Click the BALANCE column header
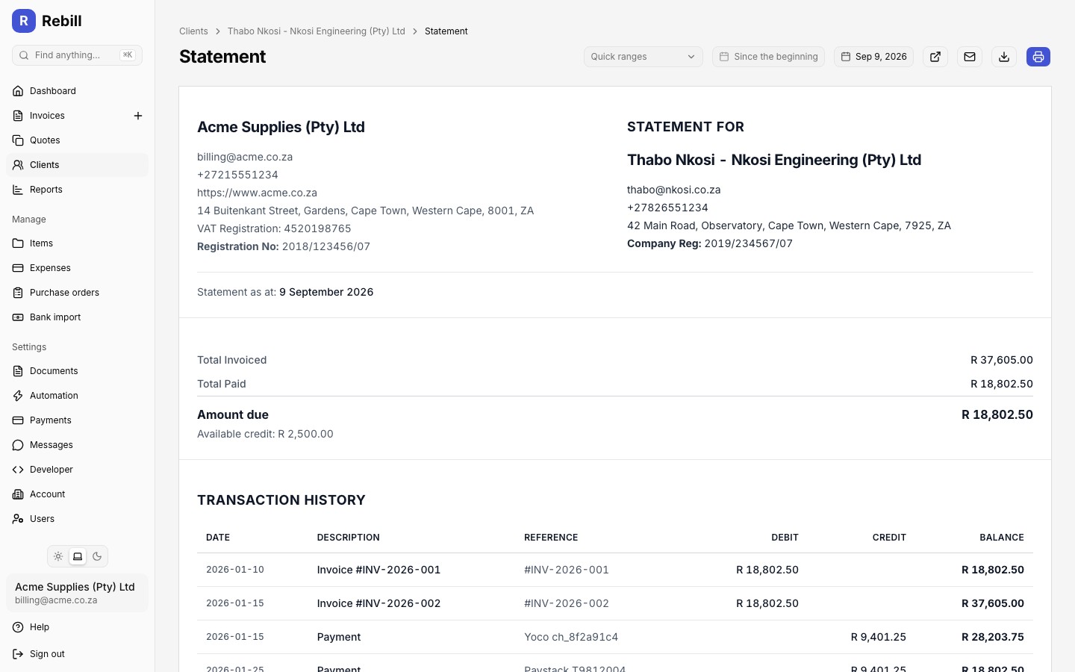The height and width of the screenshot is (672, 1075). [x=1002, y=538]
